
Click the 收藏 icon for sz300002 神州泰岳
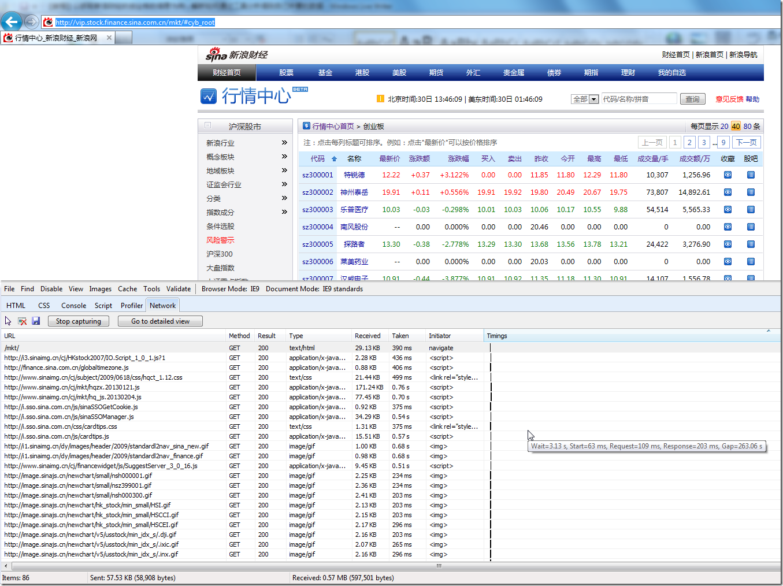728,192
